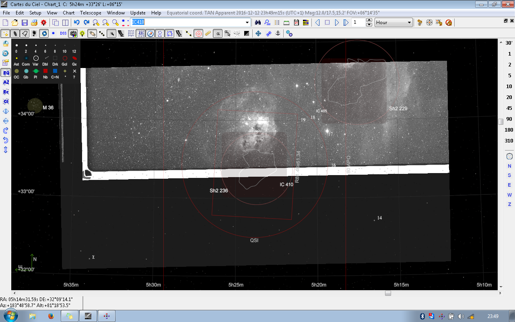
Task: Switch to alt-az coordinates AZ button
Action: [6, 83]
